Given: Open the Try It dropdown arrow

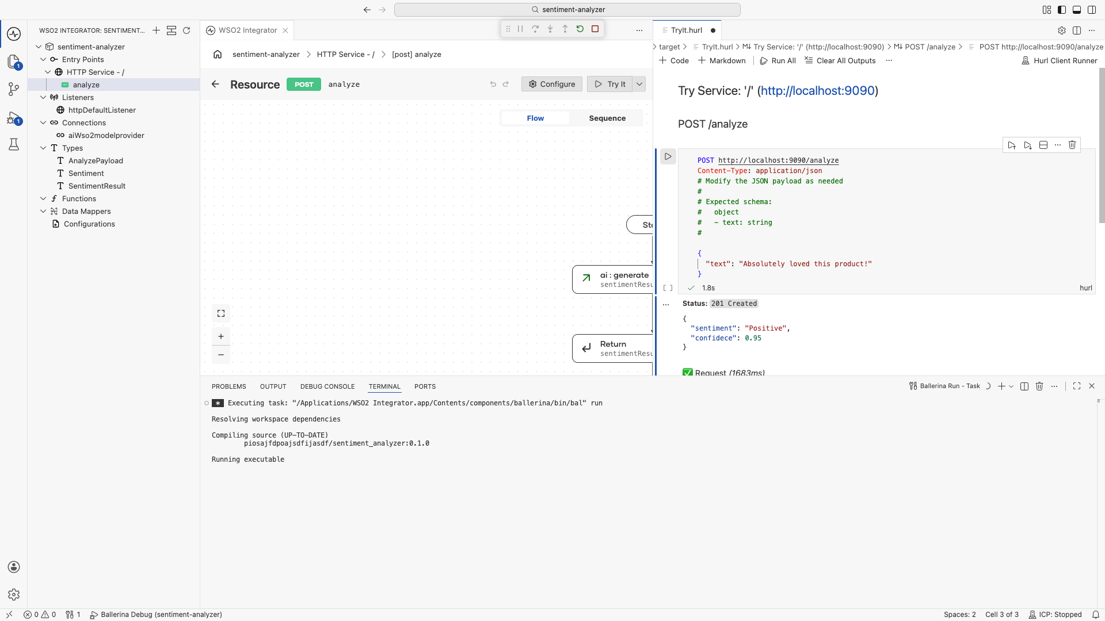Looking at the screenshot, I should click(639, 84).
